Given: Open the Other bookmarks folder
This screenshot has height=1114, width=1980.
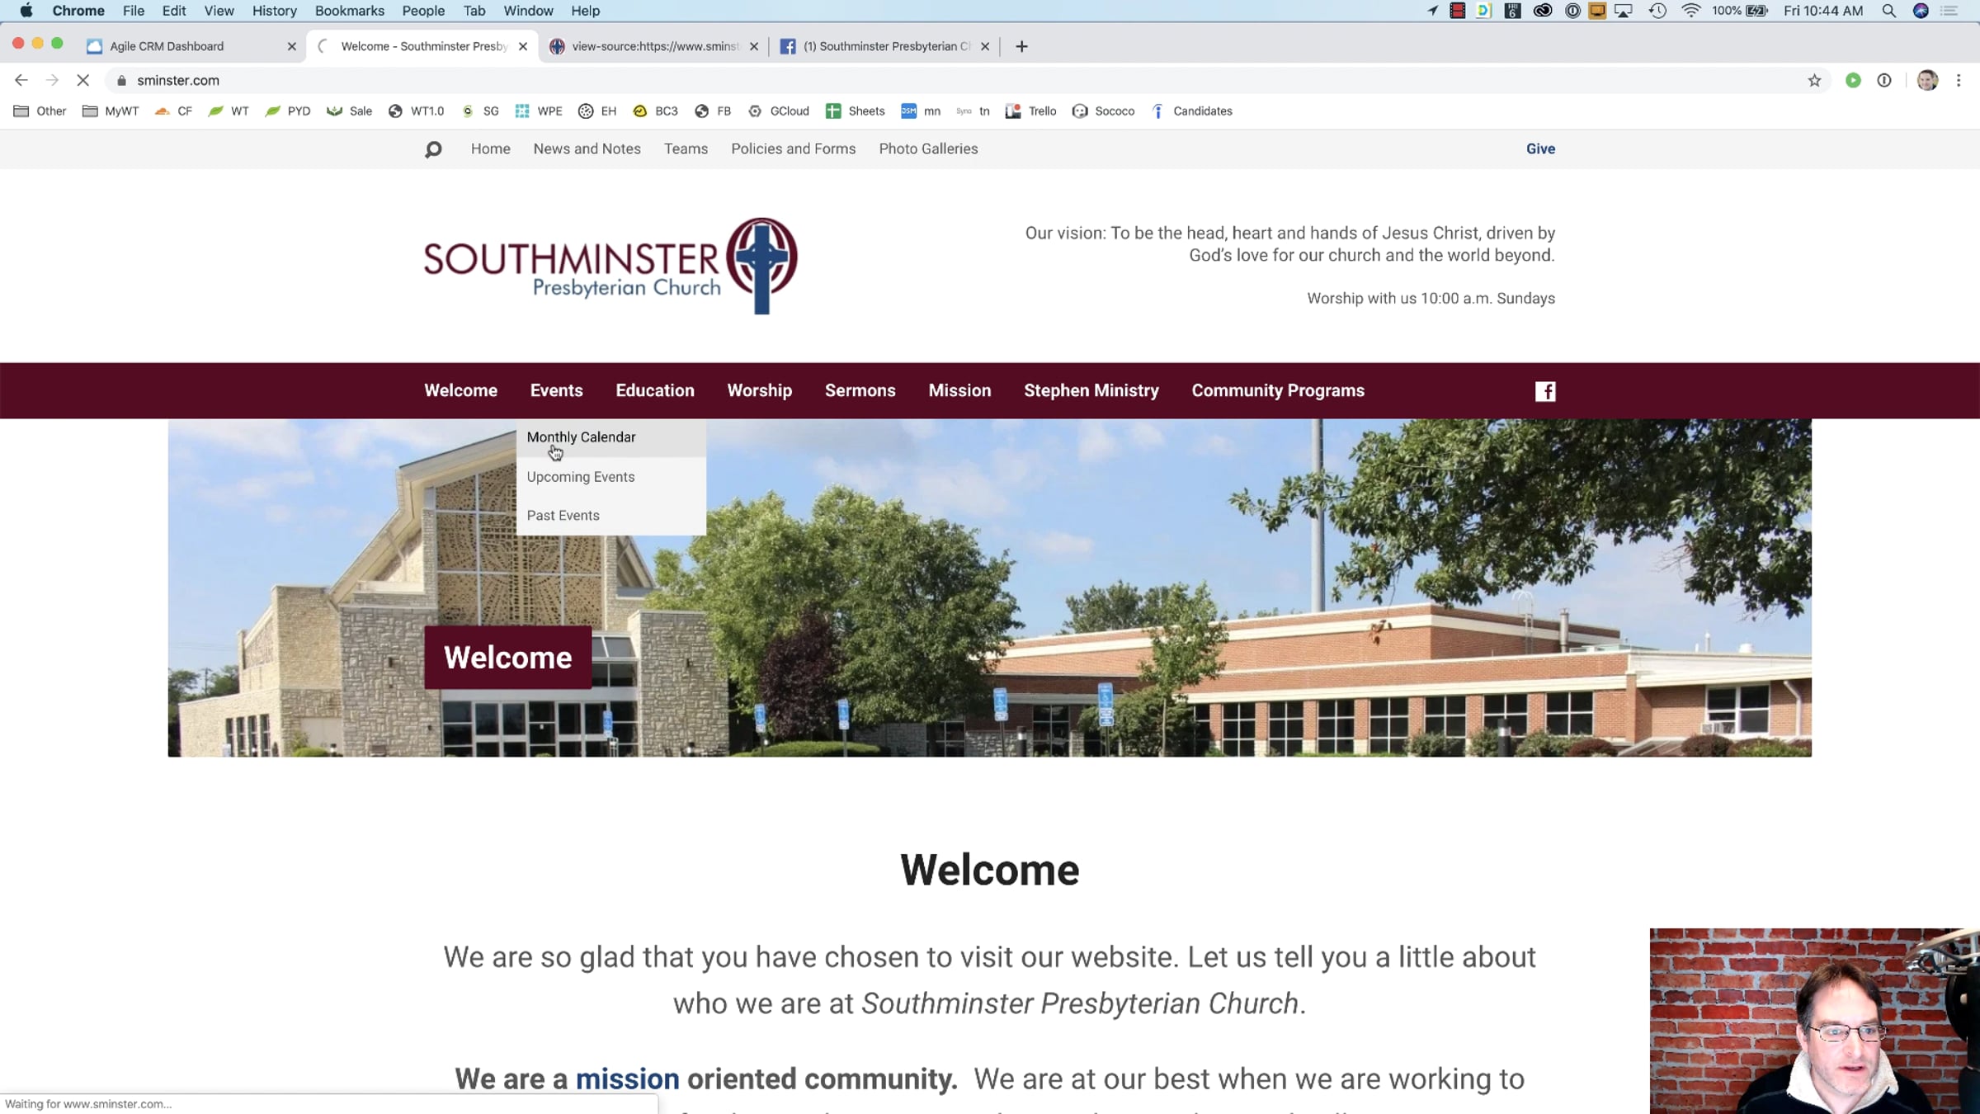Looking at the screenshot, I should pos(40,111).
